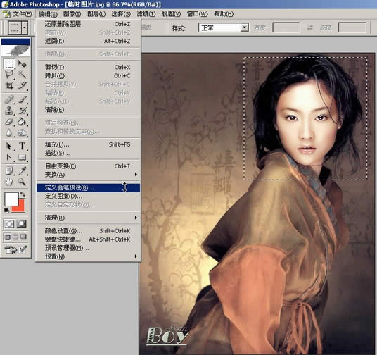
Task: Select the Type tool
Action: pos(22,147)
